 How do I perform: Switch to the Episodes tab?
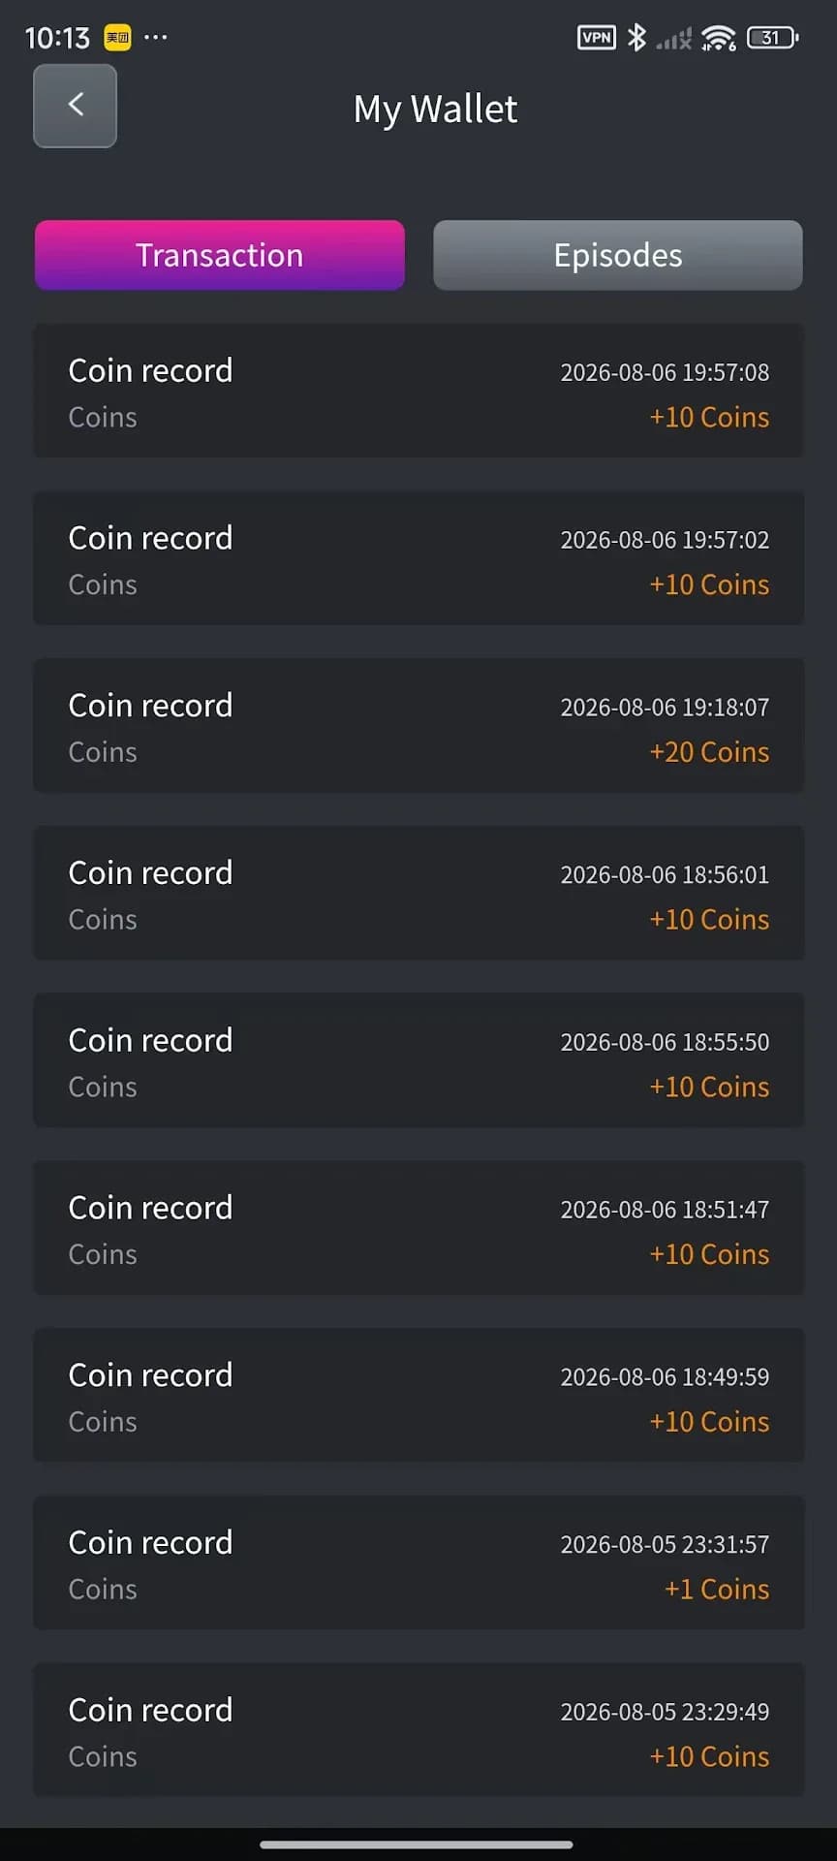pyautogui.click(x=618, y=255)
